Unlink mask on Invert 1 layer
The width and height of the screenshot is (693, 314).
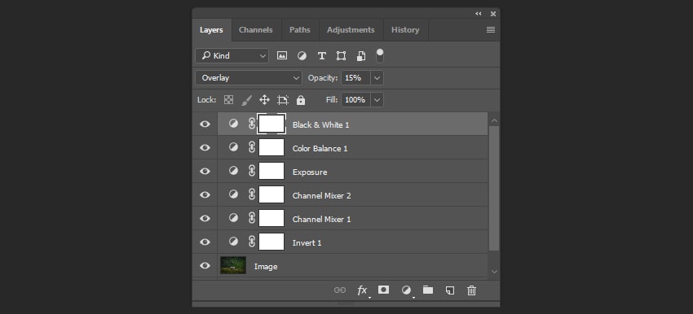click(x=252, y=242)
